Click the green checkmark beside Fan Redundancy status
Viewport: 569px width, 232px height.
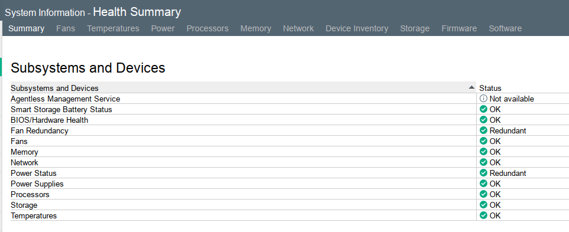[483, 130]
